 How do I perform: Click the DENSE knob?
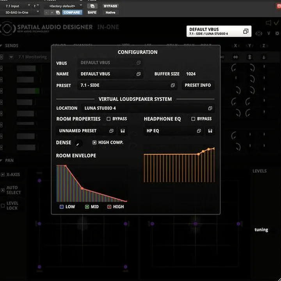78,144
